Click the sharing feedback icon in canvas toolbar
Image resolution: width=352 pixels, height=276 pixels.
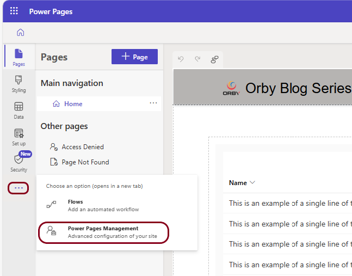pyautogui.click(x=214, y=59)
